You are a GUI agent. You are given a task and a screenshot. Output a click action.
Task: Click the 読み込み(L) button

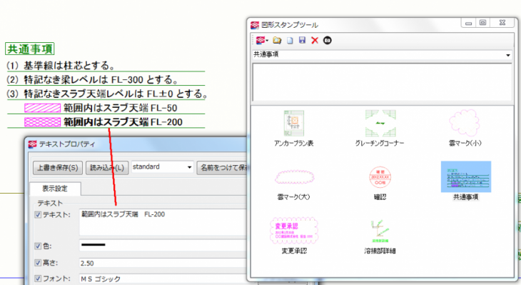(107, 168)
